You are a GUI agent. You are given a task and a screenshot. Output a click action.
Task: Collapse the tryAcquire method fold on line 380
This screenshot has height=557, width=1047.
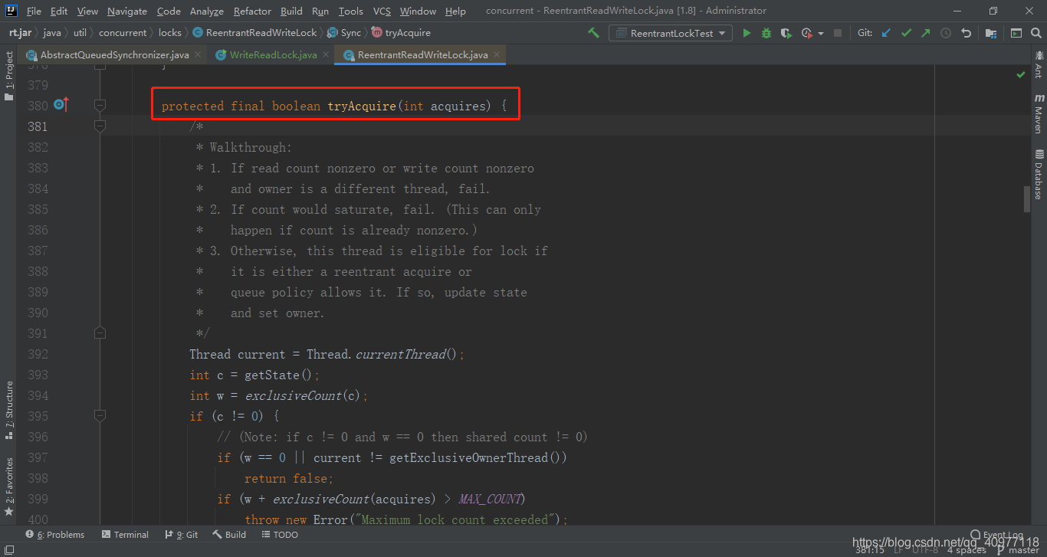(x=100, y=105)
